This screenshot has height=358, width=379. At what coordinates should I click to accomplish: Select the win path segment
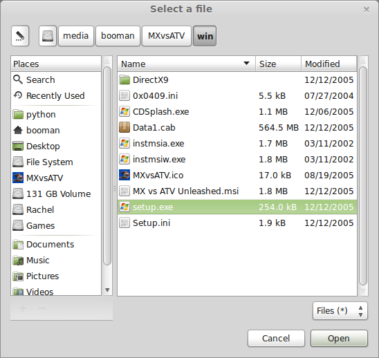pyautogui.click(x=205, y=36)
